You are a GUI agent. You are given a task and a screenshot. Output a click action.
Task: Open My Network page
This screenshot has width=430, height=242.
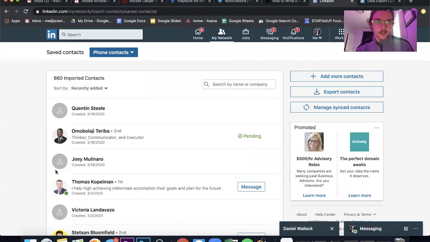tap(222, 34)
